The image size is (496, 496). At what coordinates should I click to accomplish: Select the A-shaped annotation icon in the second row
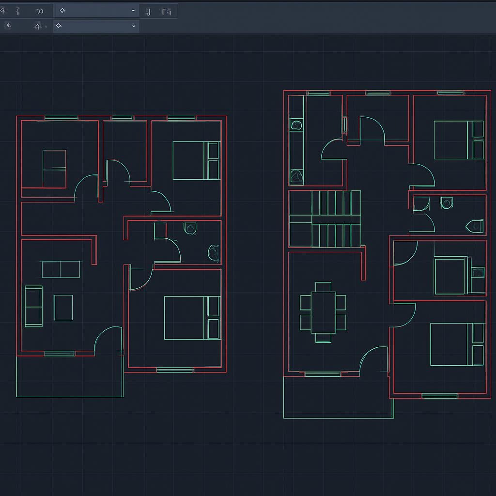click(37, 27)
